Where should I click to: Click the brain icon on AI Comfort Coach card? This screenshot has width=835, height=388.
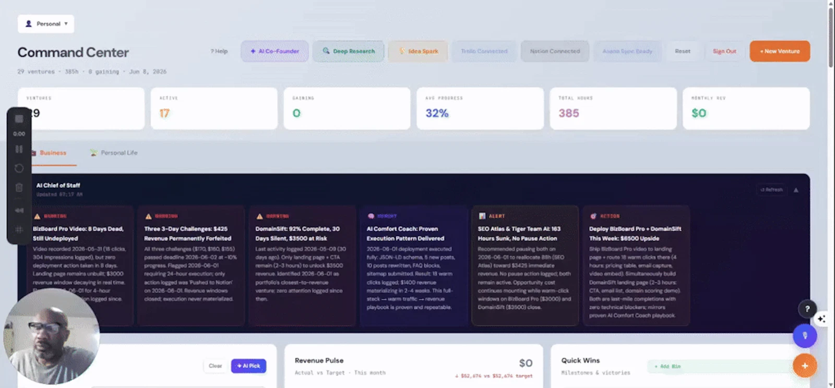(x=371, y=216)
